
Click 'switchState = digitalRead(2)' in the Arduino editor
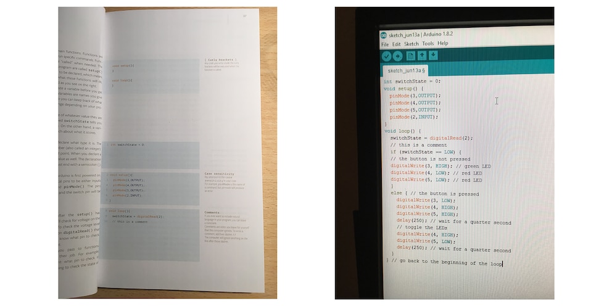(x=431, y=138)
